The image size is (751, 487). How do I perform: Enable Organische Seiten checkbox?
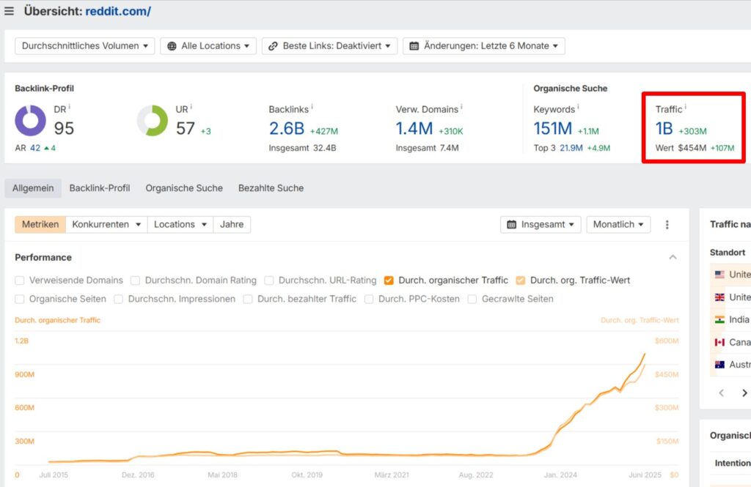coord(20,299)
